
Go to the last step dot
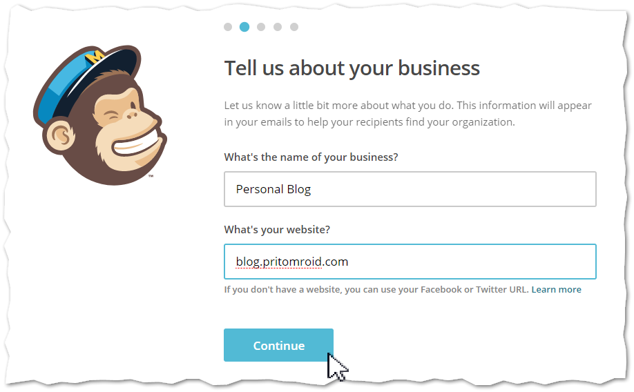coord(294,27)
